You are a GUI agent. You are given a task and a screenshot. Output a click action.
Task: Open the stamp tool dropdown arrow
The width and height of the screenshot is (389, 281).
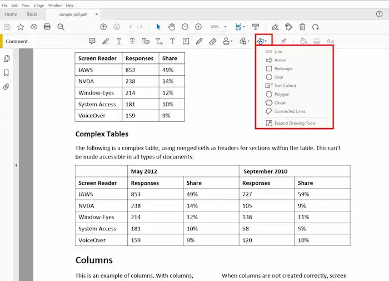tap(232, 42)
